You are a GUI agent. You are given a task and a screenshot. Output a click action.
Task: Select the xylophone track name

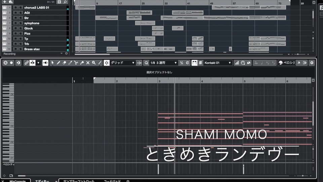point(32,23)
